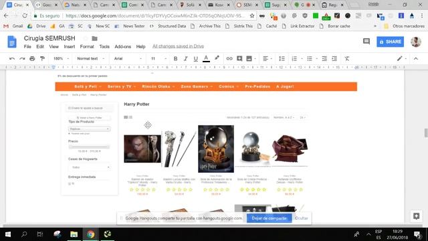
Task: Insert a link with chain icon
Action: [229, 58]
